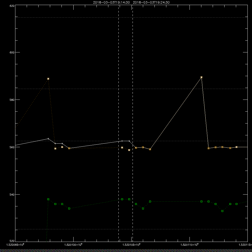Click the 1.520095×10⁹ x-axis label

point(15,245)
